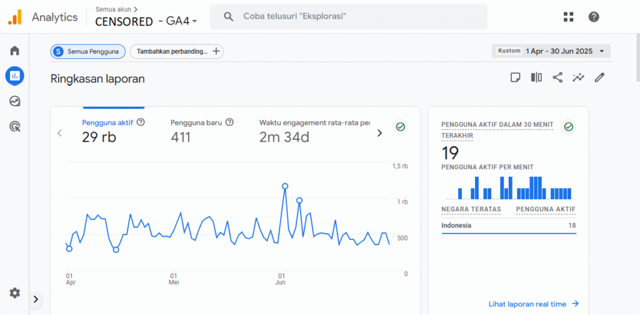Click Tambahkan perbandingan button

pos(177,51)
